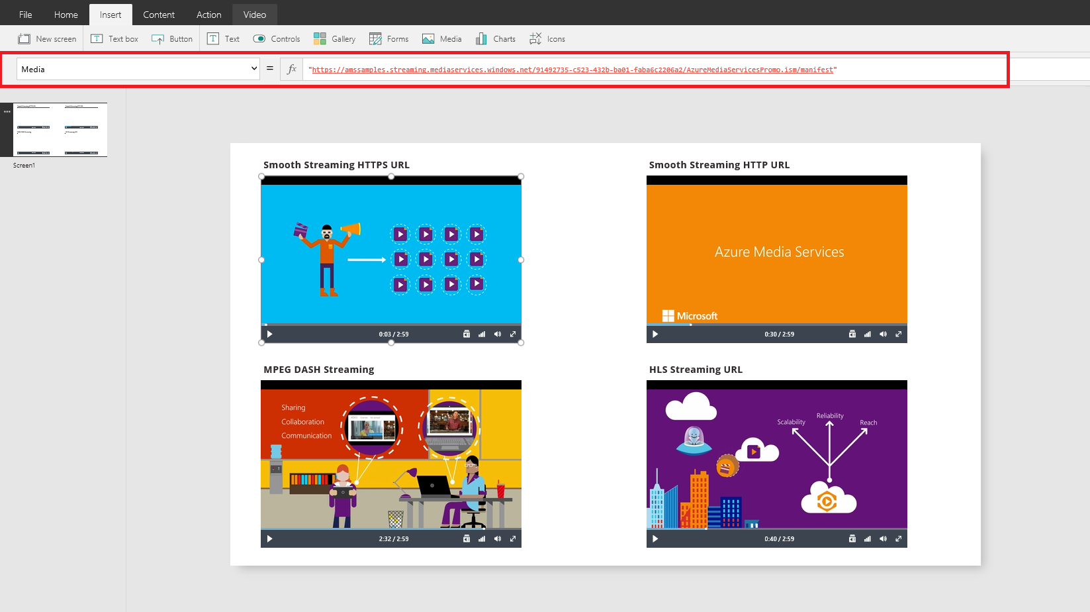Insert a Button control

[172, 39]
